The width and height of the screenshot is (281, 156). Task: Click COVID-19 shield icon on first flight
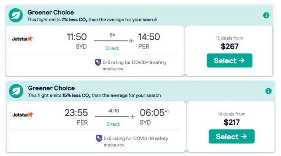(x=98, y=62)
